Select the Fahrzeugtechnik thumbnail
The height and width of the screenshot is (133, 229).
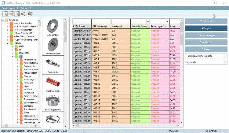click(53, 102)
